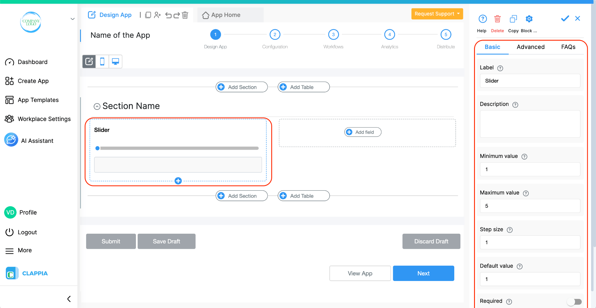Go to step 2 Configuration
This screenshot has height=308, width=596.
pos(275,35)
